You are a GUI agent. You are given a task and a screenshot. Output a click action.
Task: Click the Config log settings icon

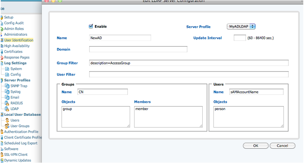coord(7,74)
